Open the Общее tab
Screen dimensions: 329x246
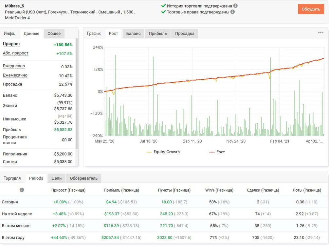click(54, 33)
